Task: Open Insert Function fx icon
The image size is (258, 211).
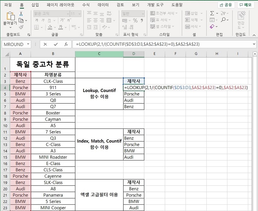Action: [66, 44]
